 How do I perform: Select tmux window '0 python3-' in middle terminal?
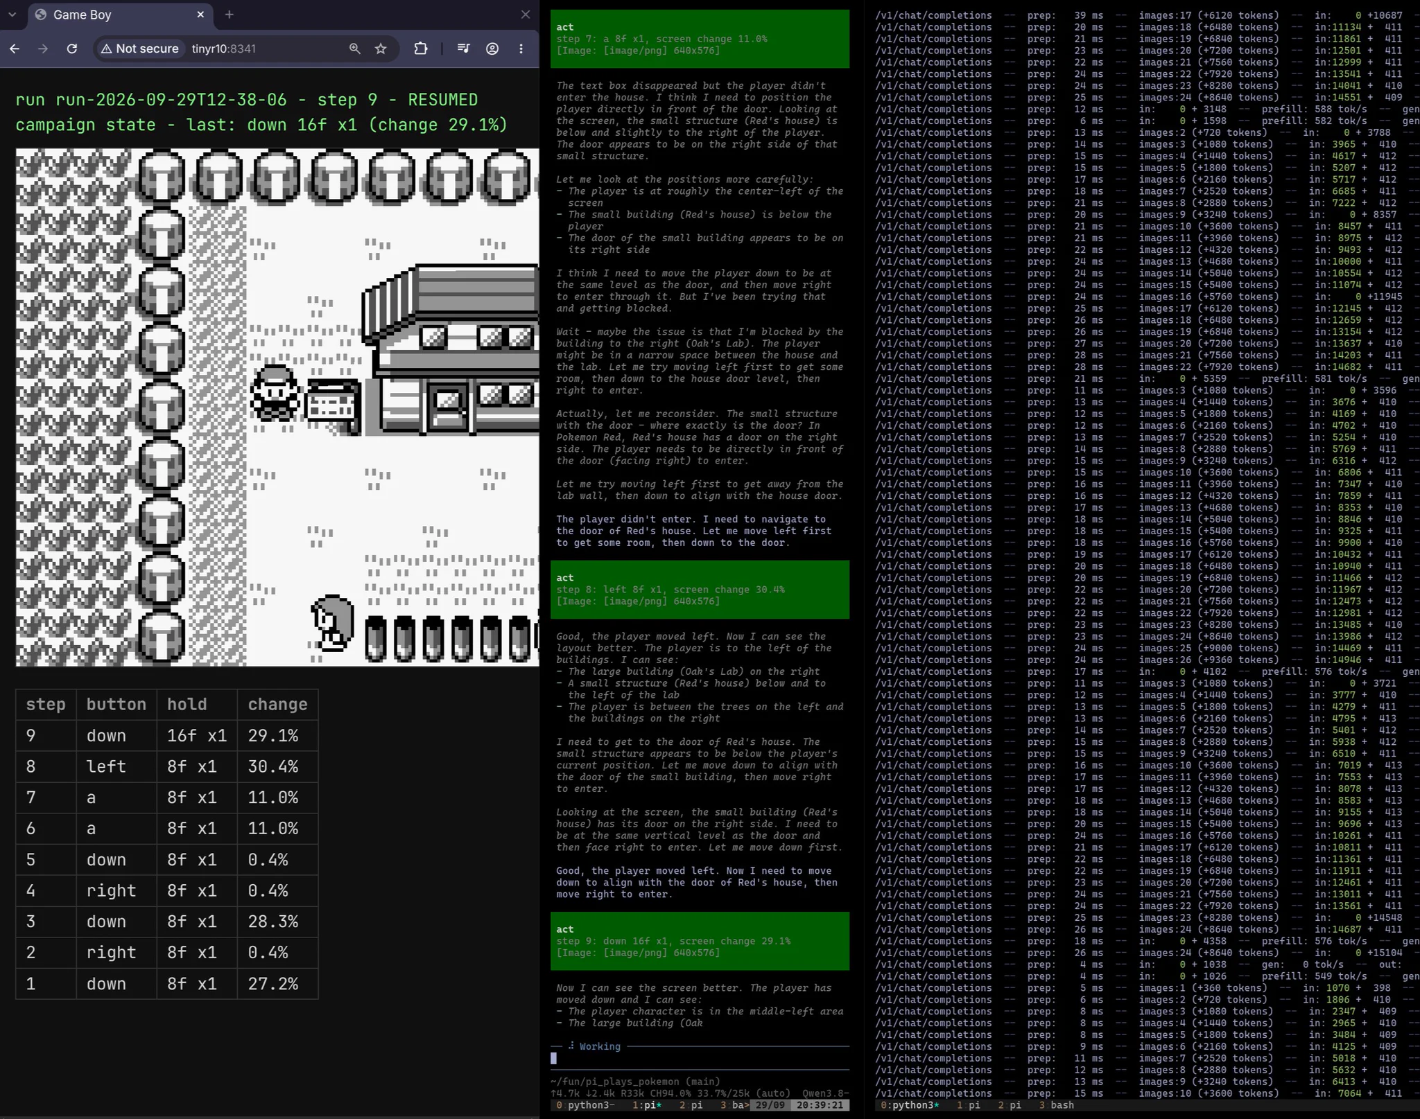(586, 1105)
